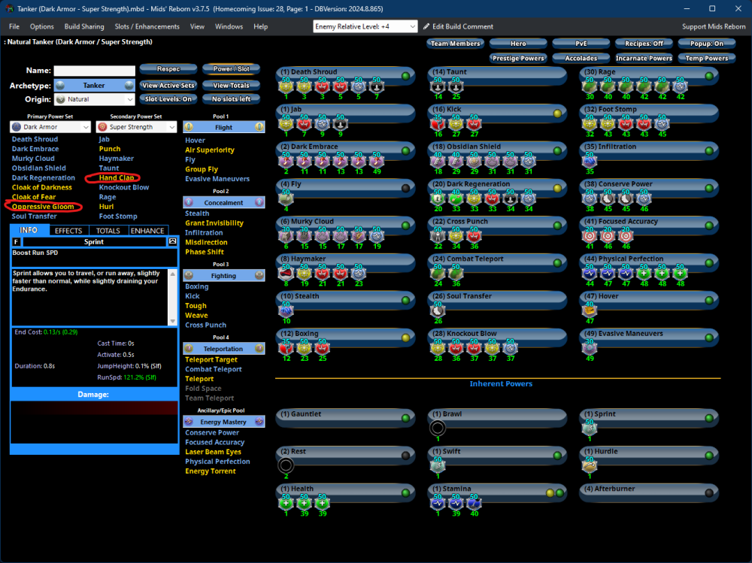Click the Name input field
This screenshot has width=752, height=563.
point(94,71)
